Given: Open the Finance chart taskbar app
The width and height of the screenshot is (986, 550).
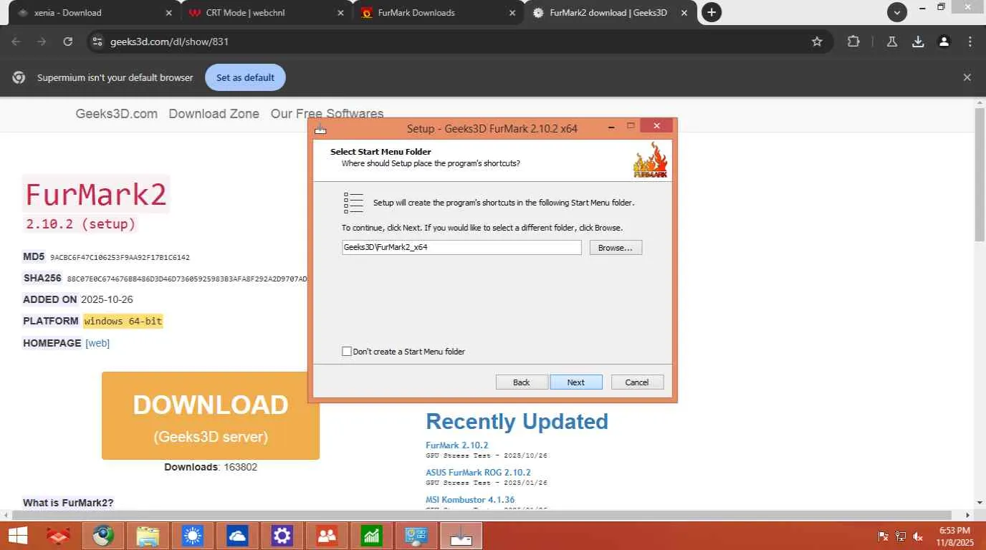Looking at the screenshot, I should click(x=371, y=536).
